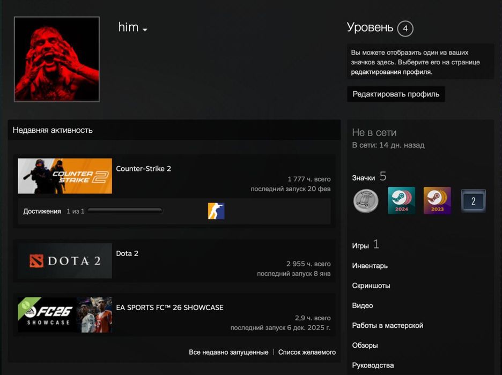
Task: Click the Steam 2024 replay badge
Action: pos(402,201)
